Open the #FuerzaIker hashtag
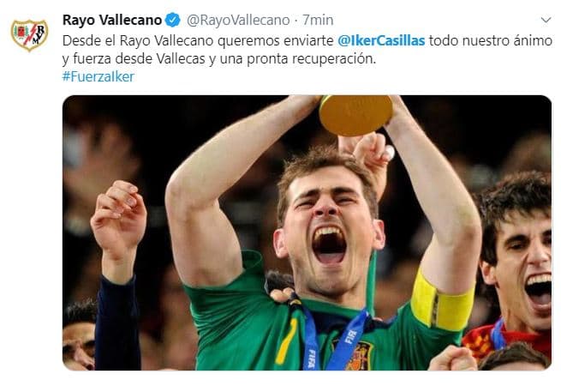 [x=98, y=76]
